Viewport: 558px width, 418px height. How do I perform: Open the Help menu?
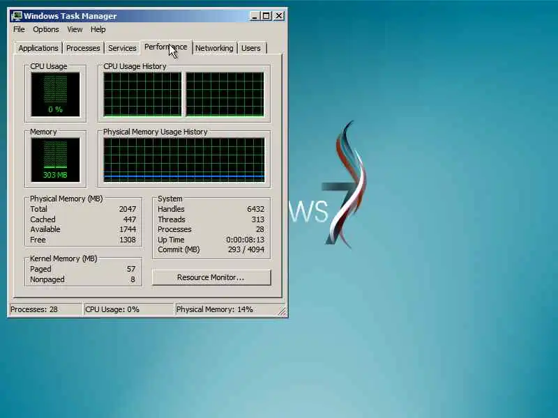[x=98, y=29]
